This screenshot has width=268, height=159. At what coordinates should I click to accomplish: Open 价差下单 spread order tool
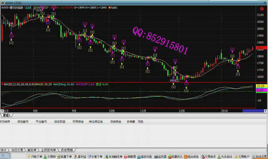(95, 157)
